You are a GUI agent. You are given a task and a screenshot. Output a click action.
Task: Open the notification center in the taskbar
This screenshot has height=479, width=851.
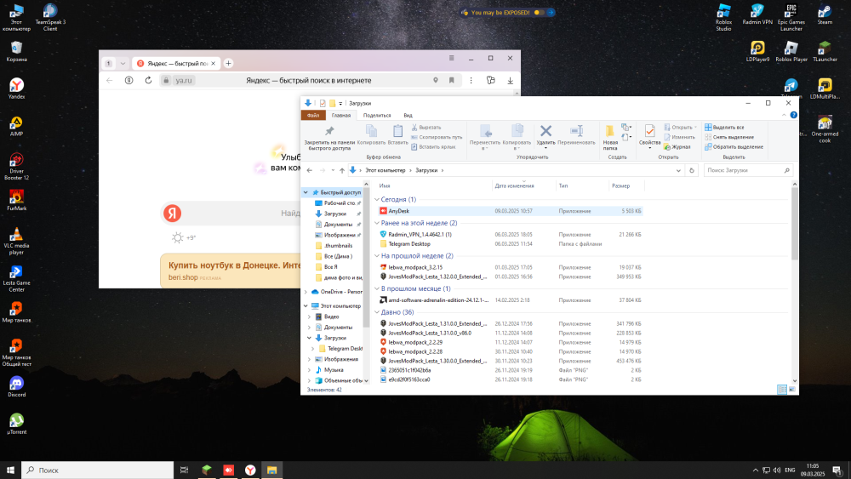click(837, 470)
